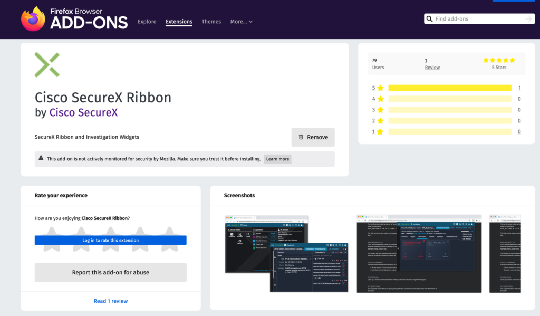Open the Explore tab
Viewport: 540px width, 316px height.
tap(147, 22)
